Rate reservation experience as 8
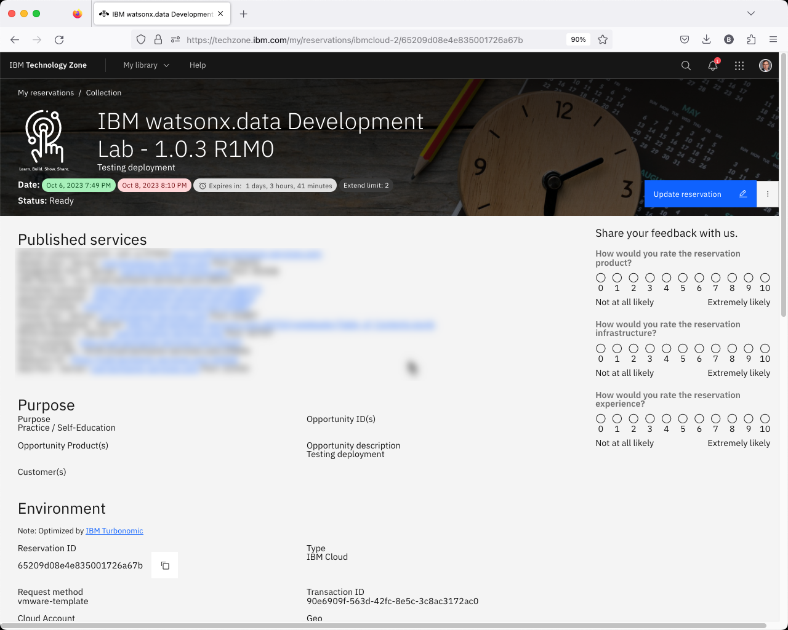Screen dimensions: 788x630 [732, 419]
